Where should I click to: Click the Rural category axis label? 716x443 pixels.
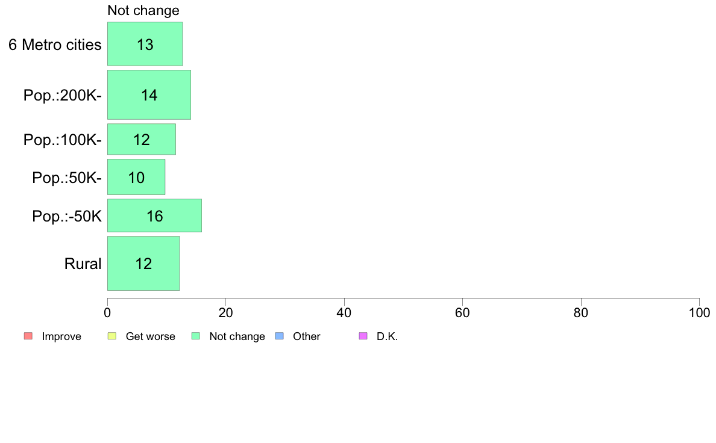click(x=83, y=264)
